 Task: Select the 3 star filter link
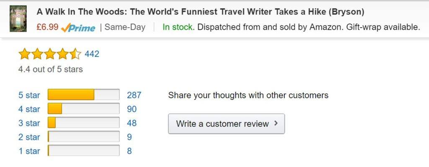point(29,123)
